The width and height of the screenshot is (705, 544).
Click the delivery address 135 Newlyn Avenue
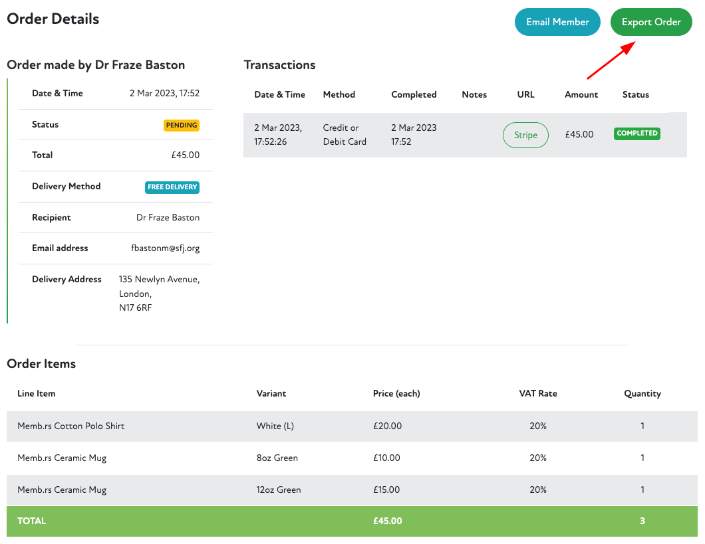pyautogui.click(x=159, y=280)
